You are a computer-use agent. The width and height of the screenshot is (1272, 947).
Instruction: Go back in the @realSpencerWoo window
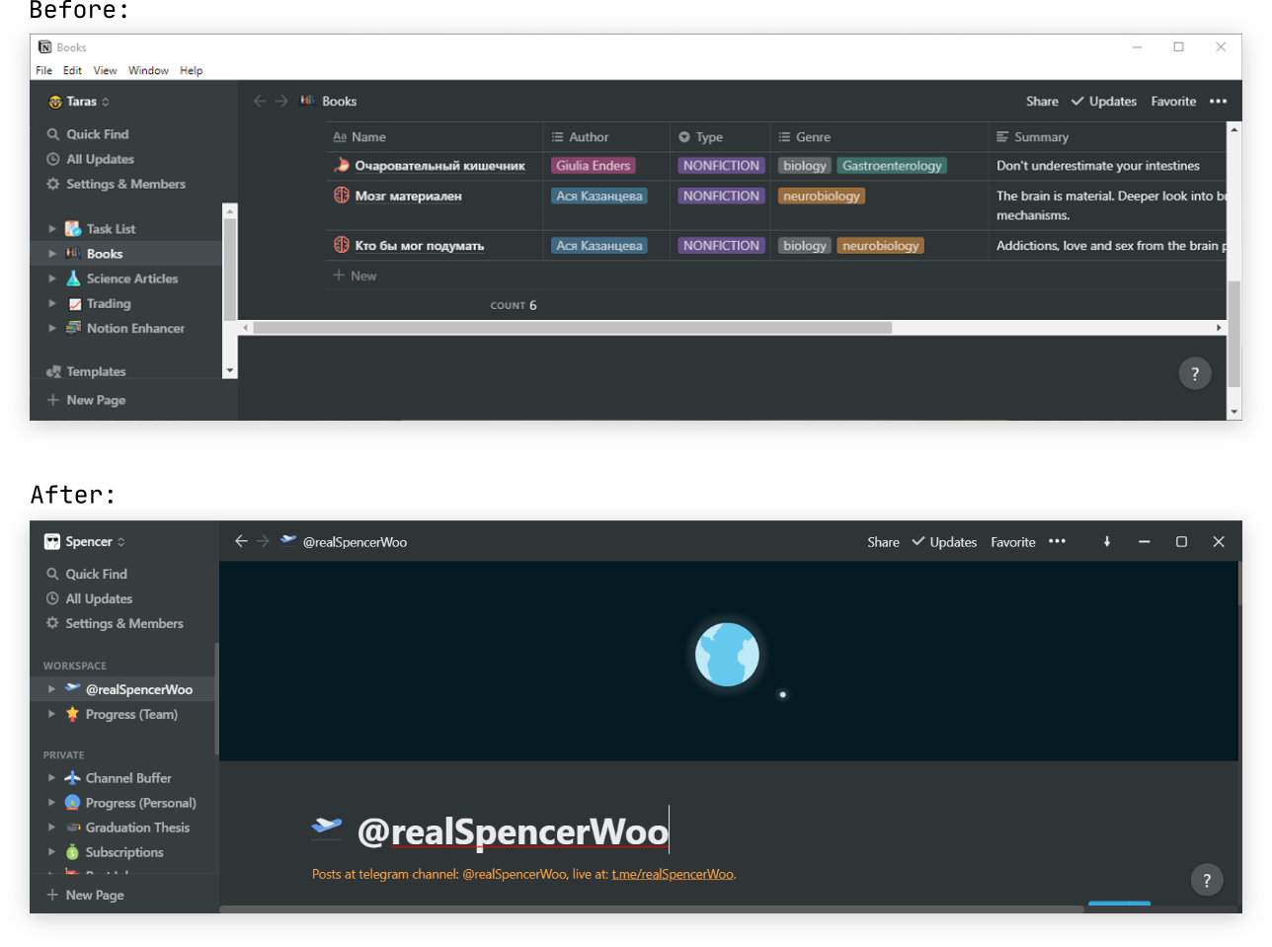pos(241,541)
